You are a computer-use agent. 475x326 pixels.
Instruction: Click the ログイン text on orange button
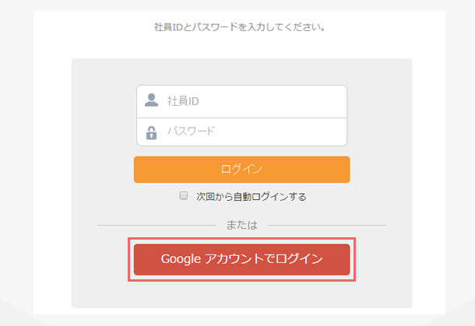click(241, 169)
